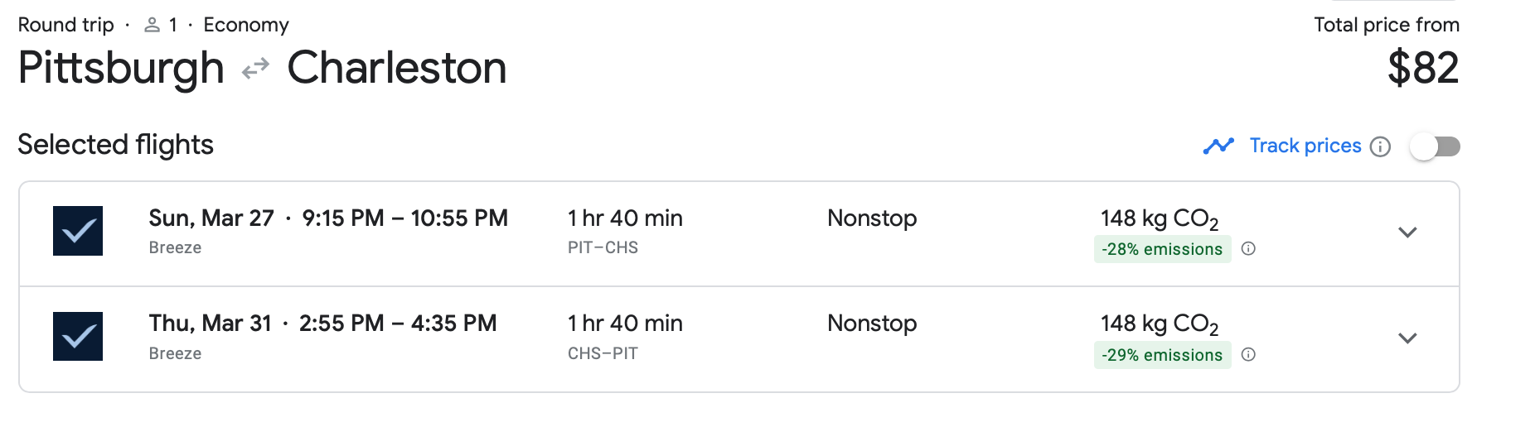This screenshot has height=422, width=1535.
Task: Expand the Sun, Mar 27 flight details
Action: pyautogui.click(x=1407, y=233)
